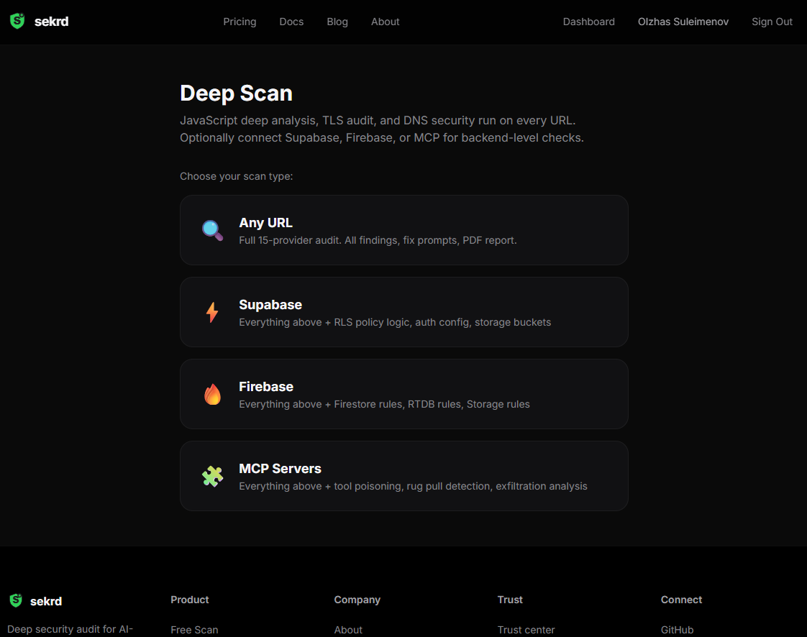
Task: Click "Deep security audit for AI-" footer tagline
Action: point(70,629)
